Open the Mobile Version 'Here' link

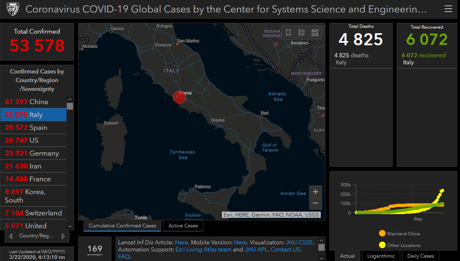(240, 242)
